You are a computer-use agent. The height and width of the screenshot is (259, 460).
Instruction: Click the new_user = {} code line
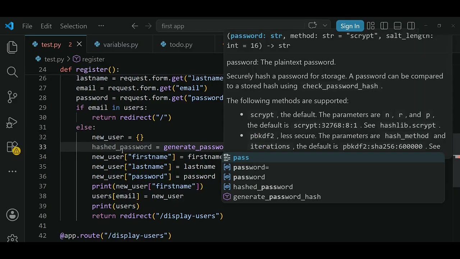(118, 137)
